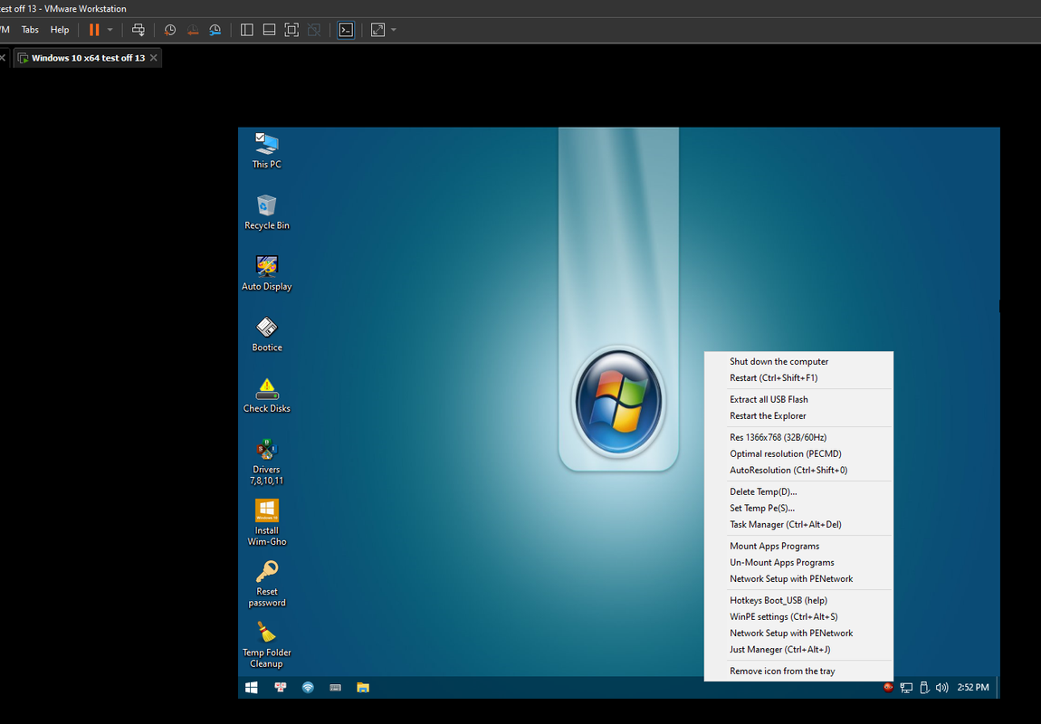Click the show desktop strip beside clock
The image size is (1041, 724).
pos(998,688)
